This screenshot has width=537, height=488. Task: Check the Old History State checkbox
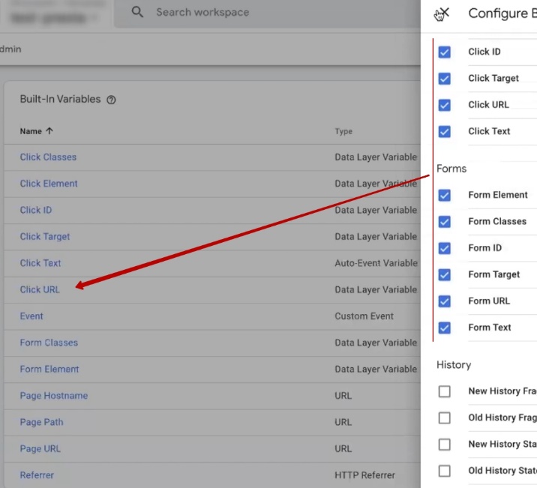point(445,471)
